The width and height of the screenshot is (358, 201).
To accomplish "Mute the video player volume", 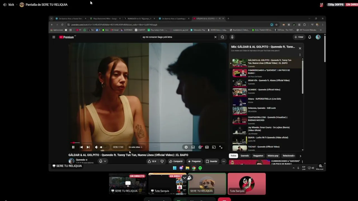I will tap(96, 147).
